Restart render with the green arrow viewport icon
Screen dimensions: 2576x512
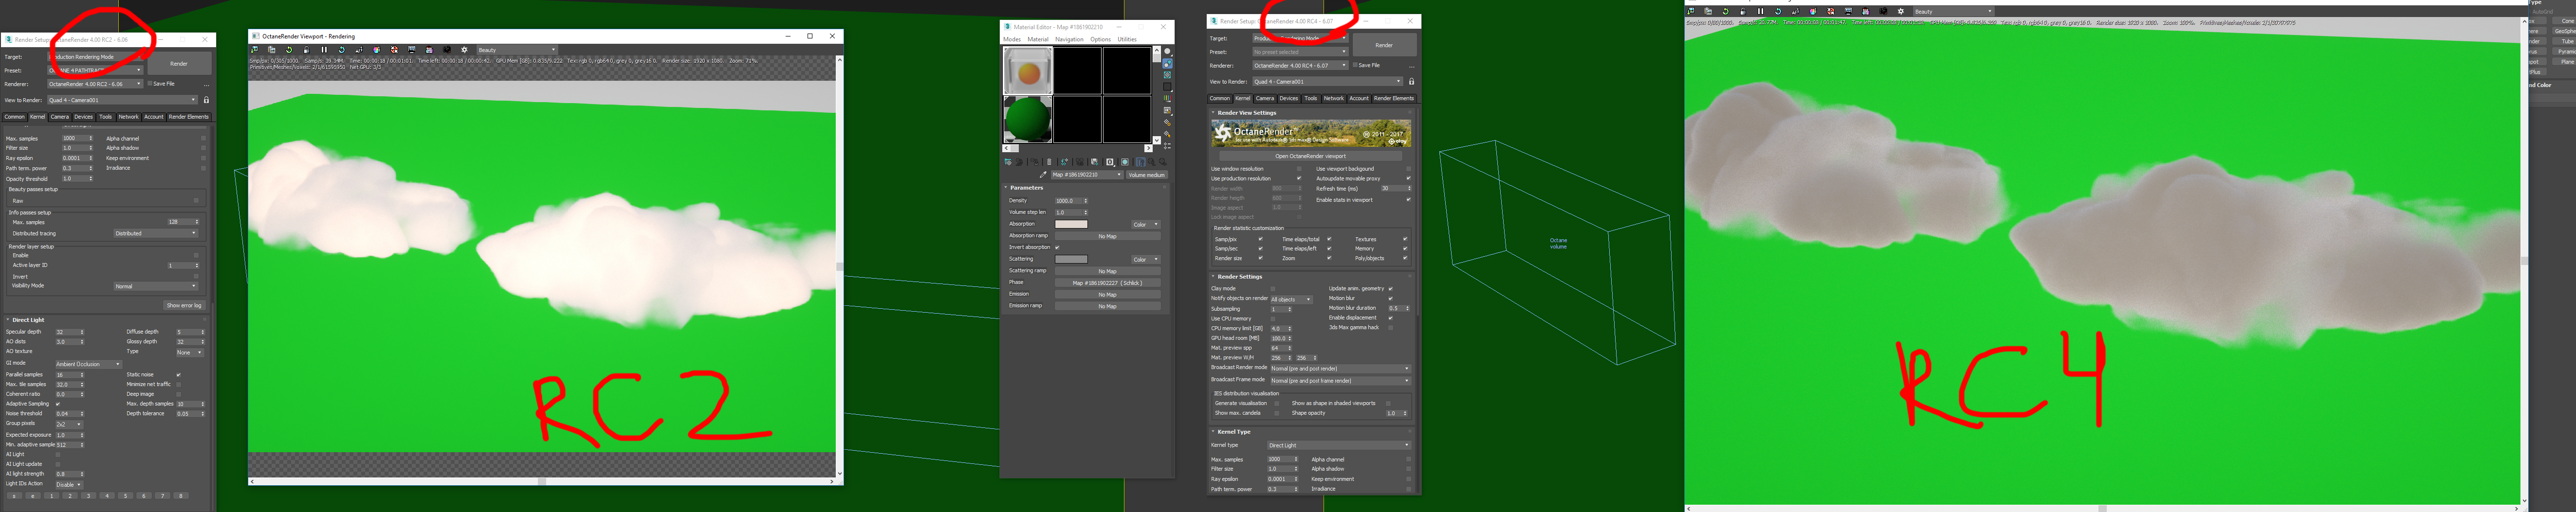[289, 50]
